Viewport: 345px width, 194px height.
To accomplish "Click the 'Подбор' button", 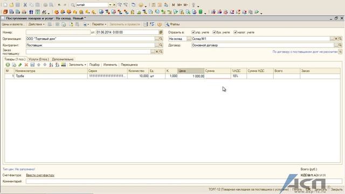I will pos(94,65).
